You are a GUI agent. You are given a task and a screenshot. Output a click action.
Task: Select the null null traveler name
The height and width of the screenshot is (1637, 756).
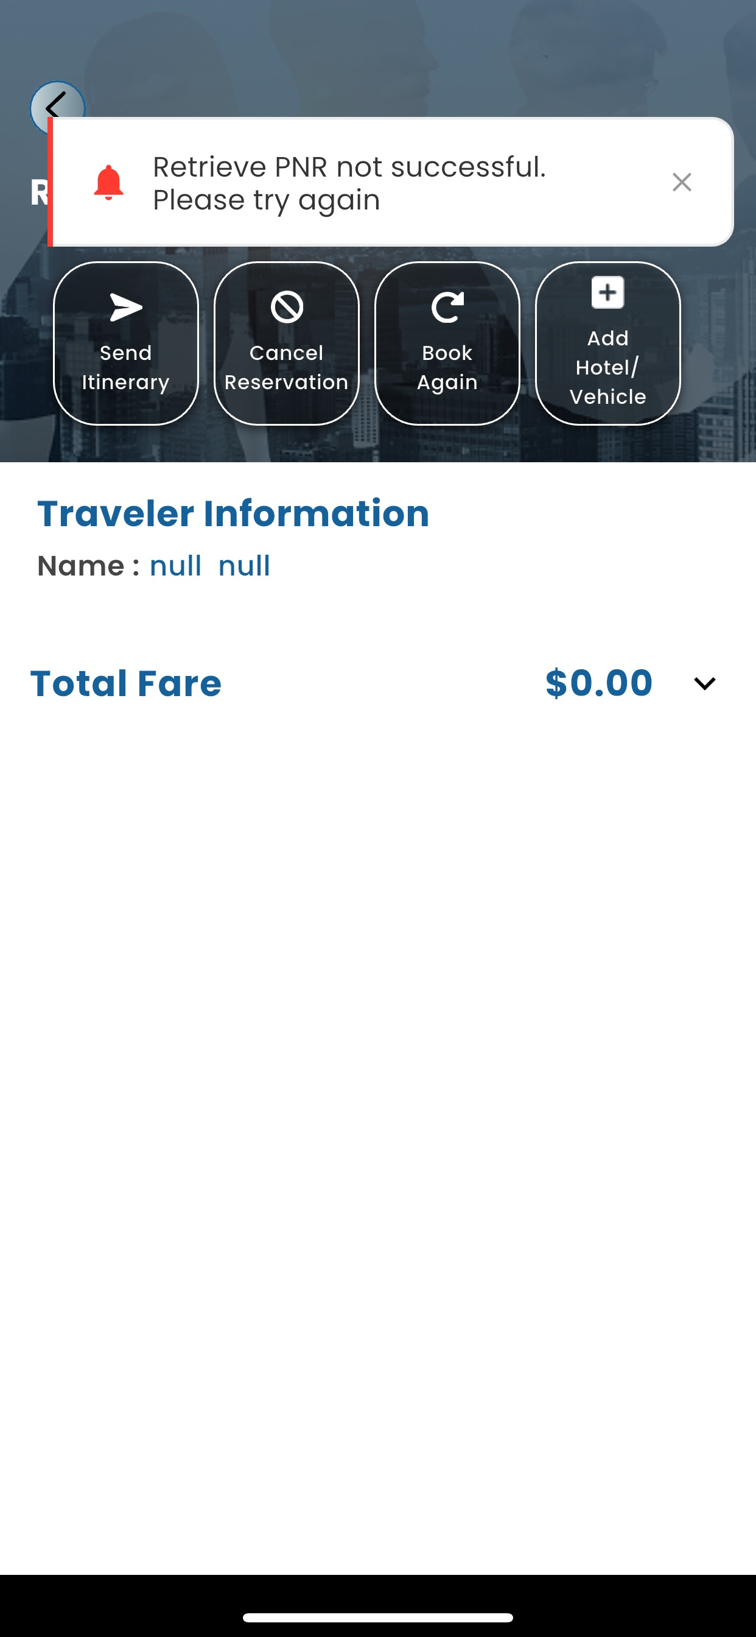(209, 566)
